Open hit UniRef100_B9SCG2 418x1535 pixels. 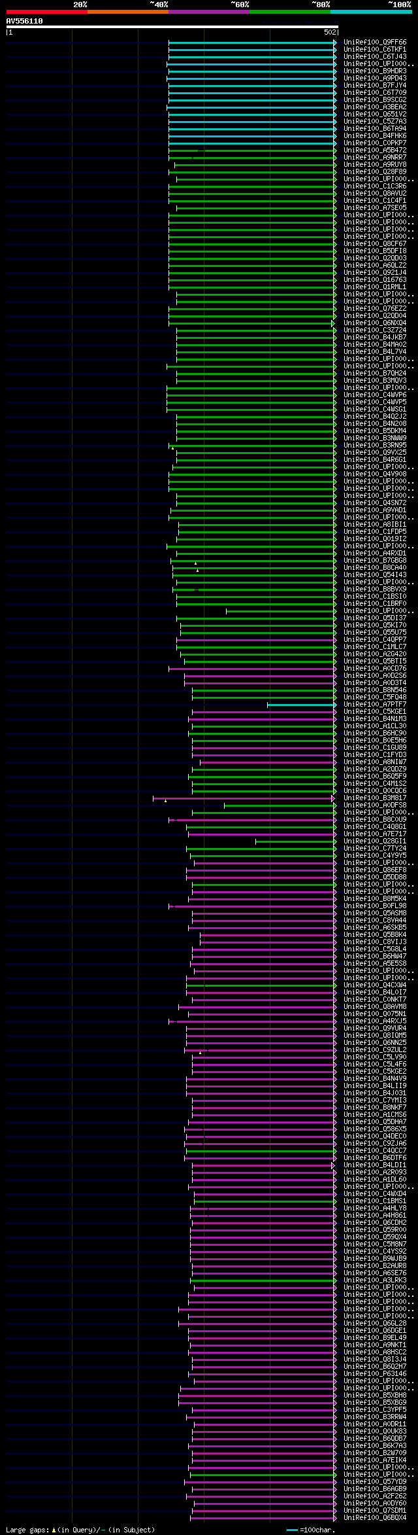pos(375,100)
